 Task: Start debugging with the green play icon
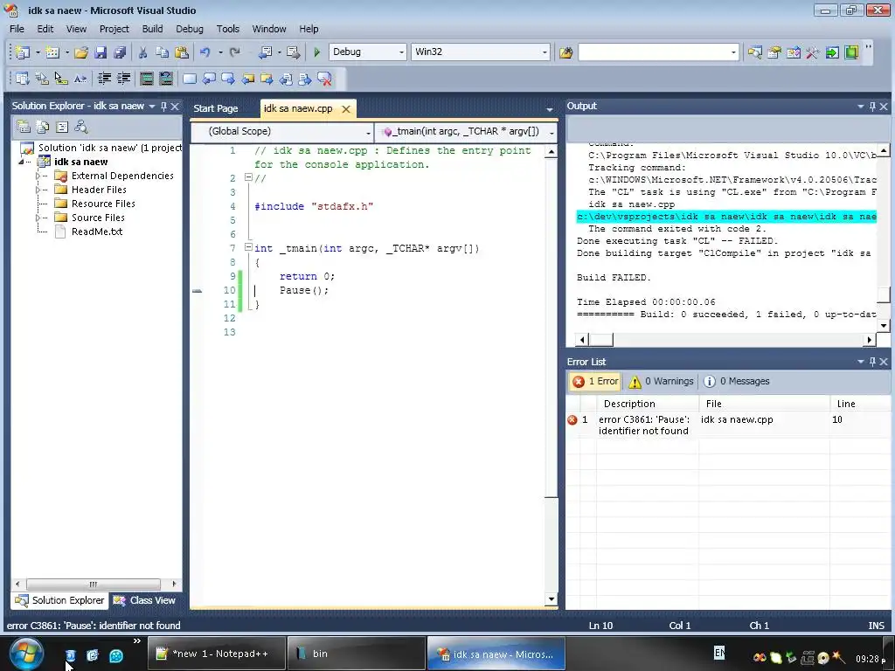click(x=316, y=52)
